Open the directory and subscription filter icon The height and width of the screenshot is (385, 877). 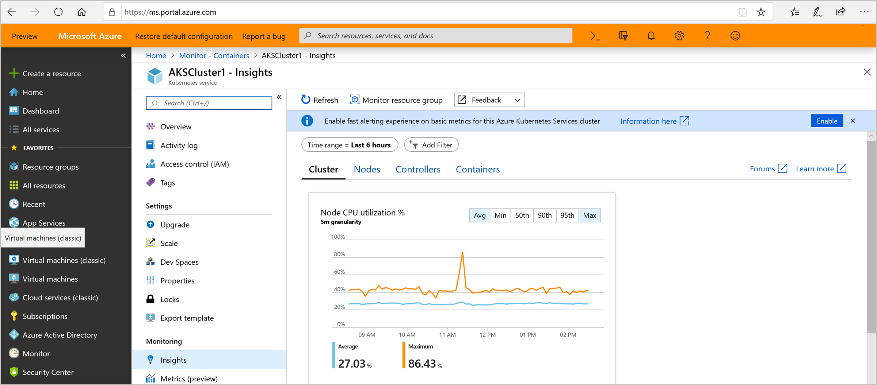click(x=623, y=36)
